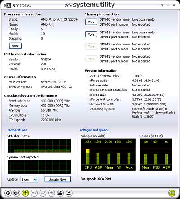Click the checkmark apply icon
Viewport: 180px width, 199px height.
pos(43,193)
